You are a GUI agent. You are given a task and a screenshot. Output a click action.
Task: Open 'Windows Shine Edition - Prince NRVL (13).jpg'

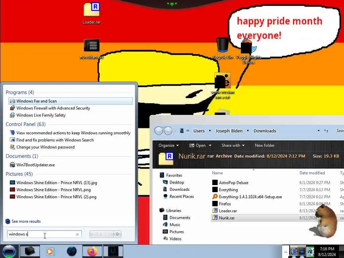coord(71,182)
